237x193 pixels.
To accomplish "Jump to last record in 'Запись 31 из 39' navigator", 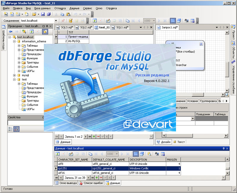I will pyautogui.click(x=92, y=178).
